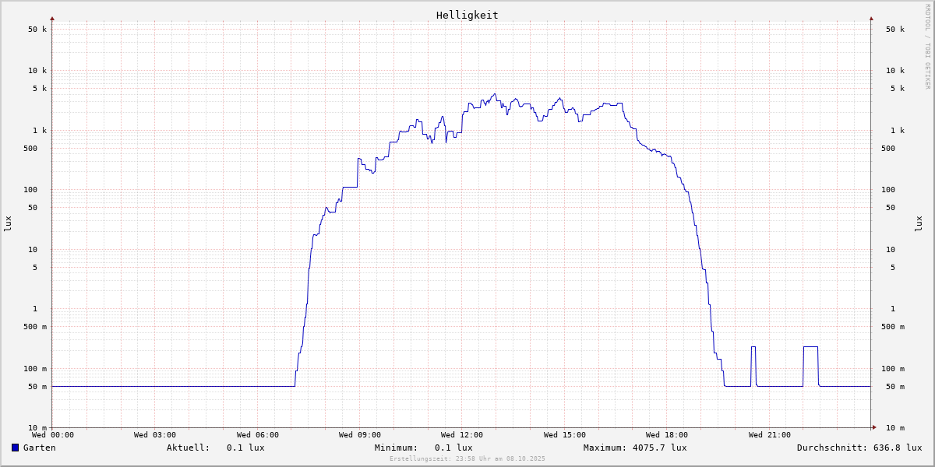This screenshot has height=467, width=935.
Task: Select the Helligkeit chart title
Action: coord(467,15)
